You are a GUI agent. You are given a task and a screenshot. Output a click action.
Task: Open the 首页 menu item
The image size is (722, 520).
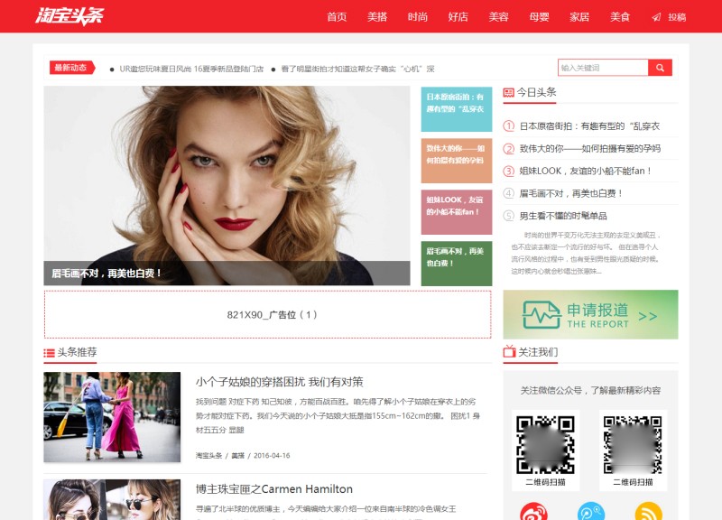point(337,17)
